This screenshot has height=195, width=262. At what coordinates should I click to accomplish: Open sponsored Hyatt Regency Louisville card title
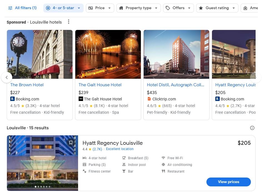pos(235,85)
